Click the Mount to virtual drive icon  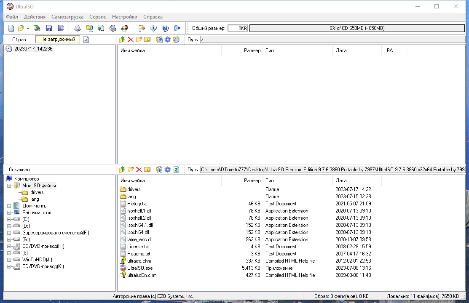113,28
